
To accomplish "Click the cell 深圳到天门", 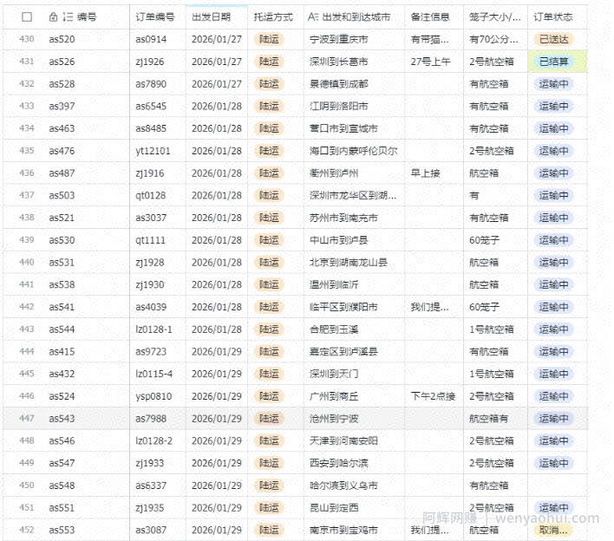I will pyautogui.click(x=334, y=374).
